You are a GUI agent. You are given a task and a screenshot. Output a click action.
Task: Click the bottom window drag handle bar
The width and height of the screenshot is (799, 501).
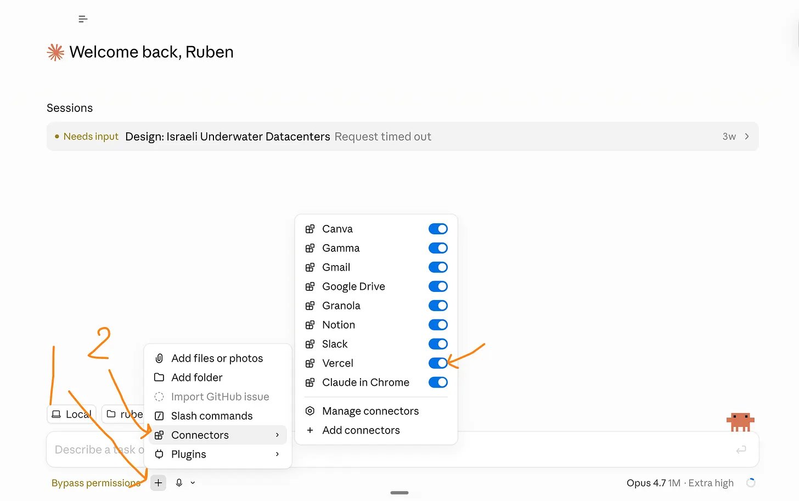point(400,493)
